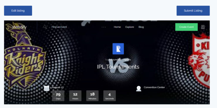Click the blue organizer logo icon
The width and height of the screenshot is (217, 108).
[x=118, y=49]
